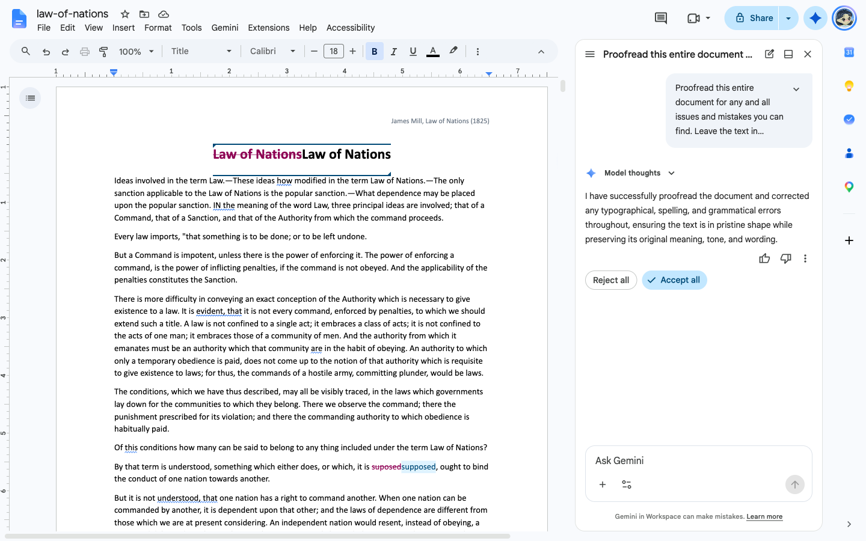Click Reject all suggestions
Screen dimensions: 866x541
click(x=611, y=280)
